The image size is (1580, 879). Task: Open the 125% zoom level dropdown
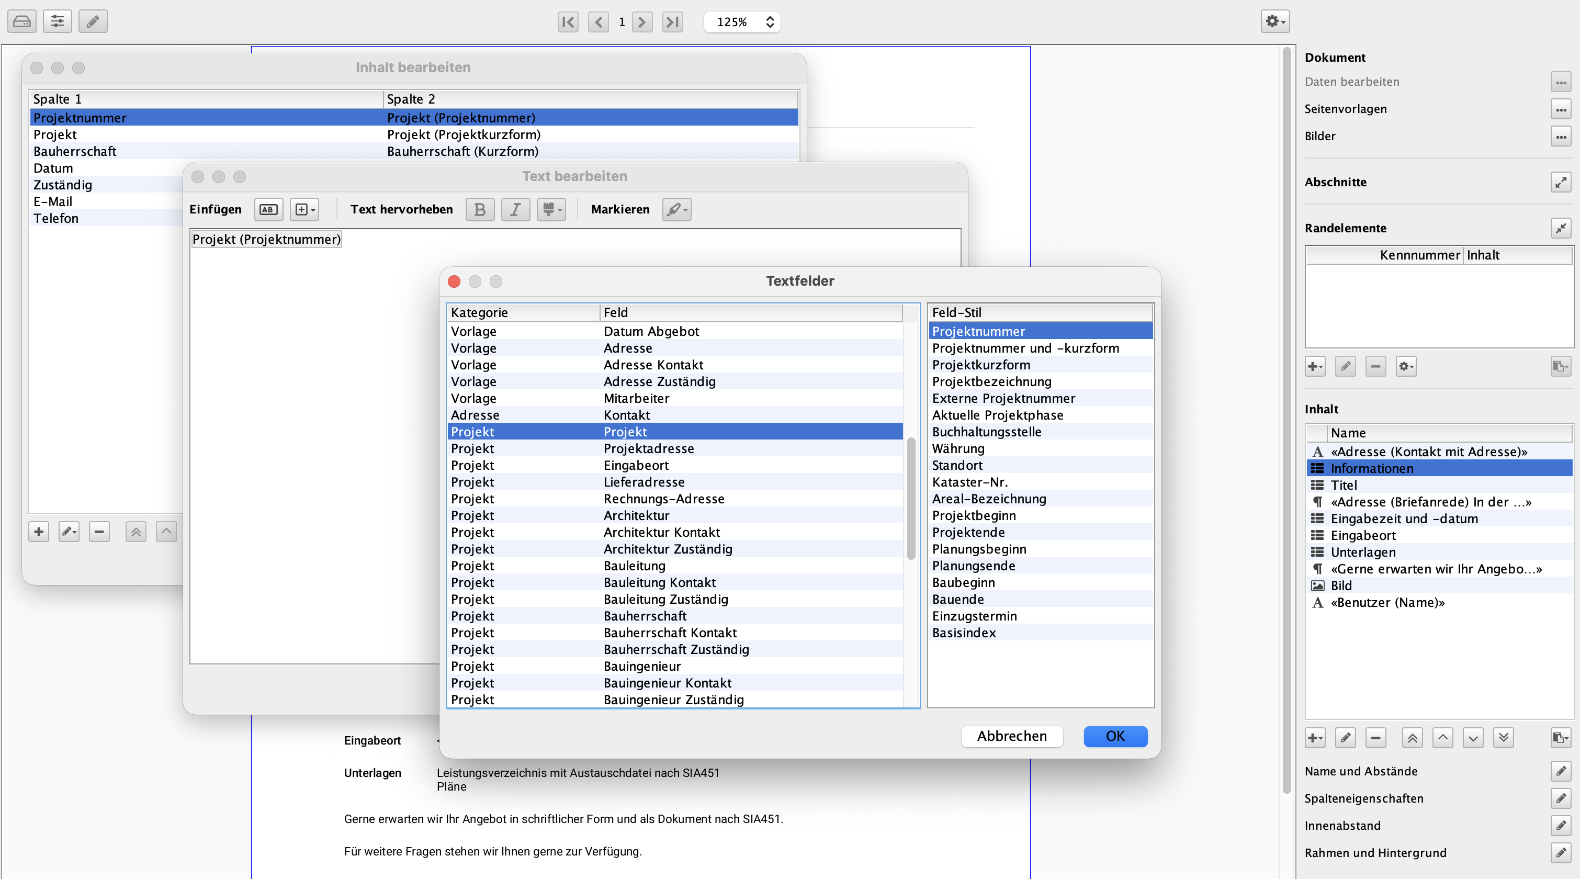[x=741, y=22]
